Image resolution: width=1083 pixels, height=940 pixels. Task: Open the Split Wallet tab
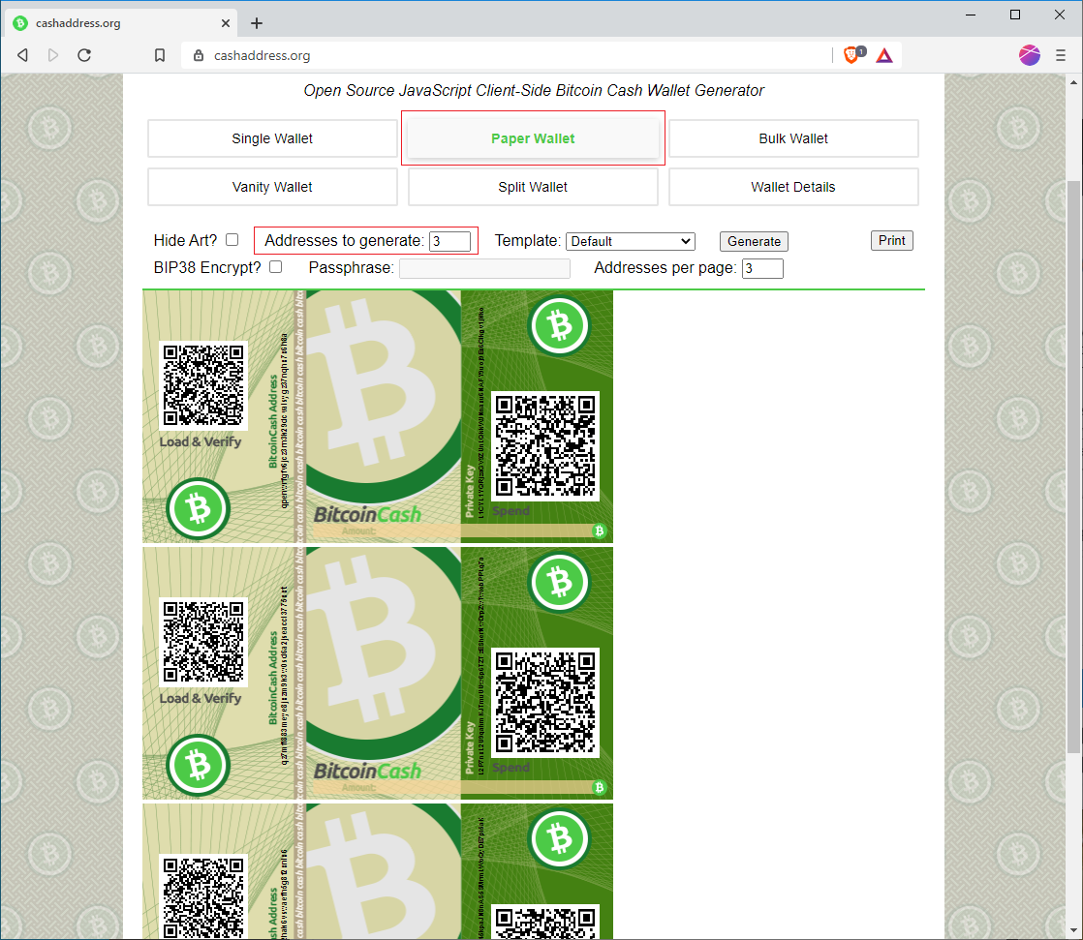(533, 187)
